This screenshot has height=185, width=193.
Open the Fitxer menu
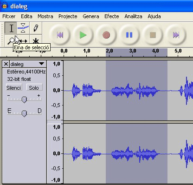click(x=9, y=16)
